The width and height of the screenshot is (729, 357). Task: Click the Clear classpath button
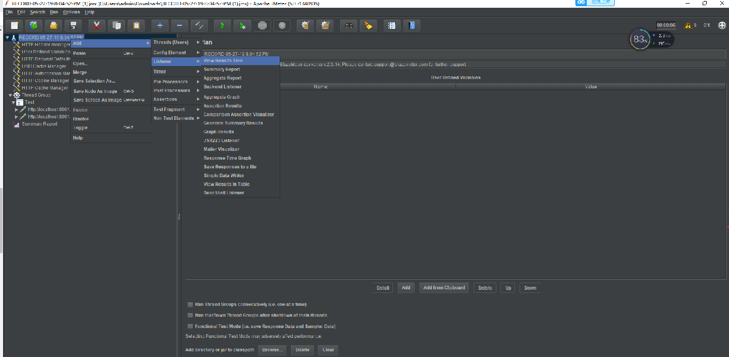328,350
